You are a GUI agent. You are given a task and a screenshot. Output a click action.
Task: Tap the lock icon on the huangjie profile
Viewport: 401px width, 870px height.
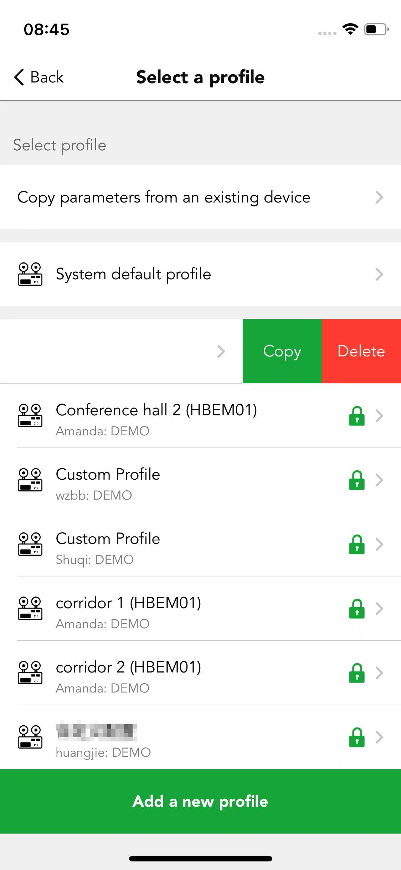pyautogui.click(x=356, y=737)
